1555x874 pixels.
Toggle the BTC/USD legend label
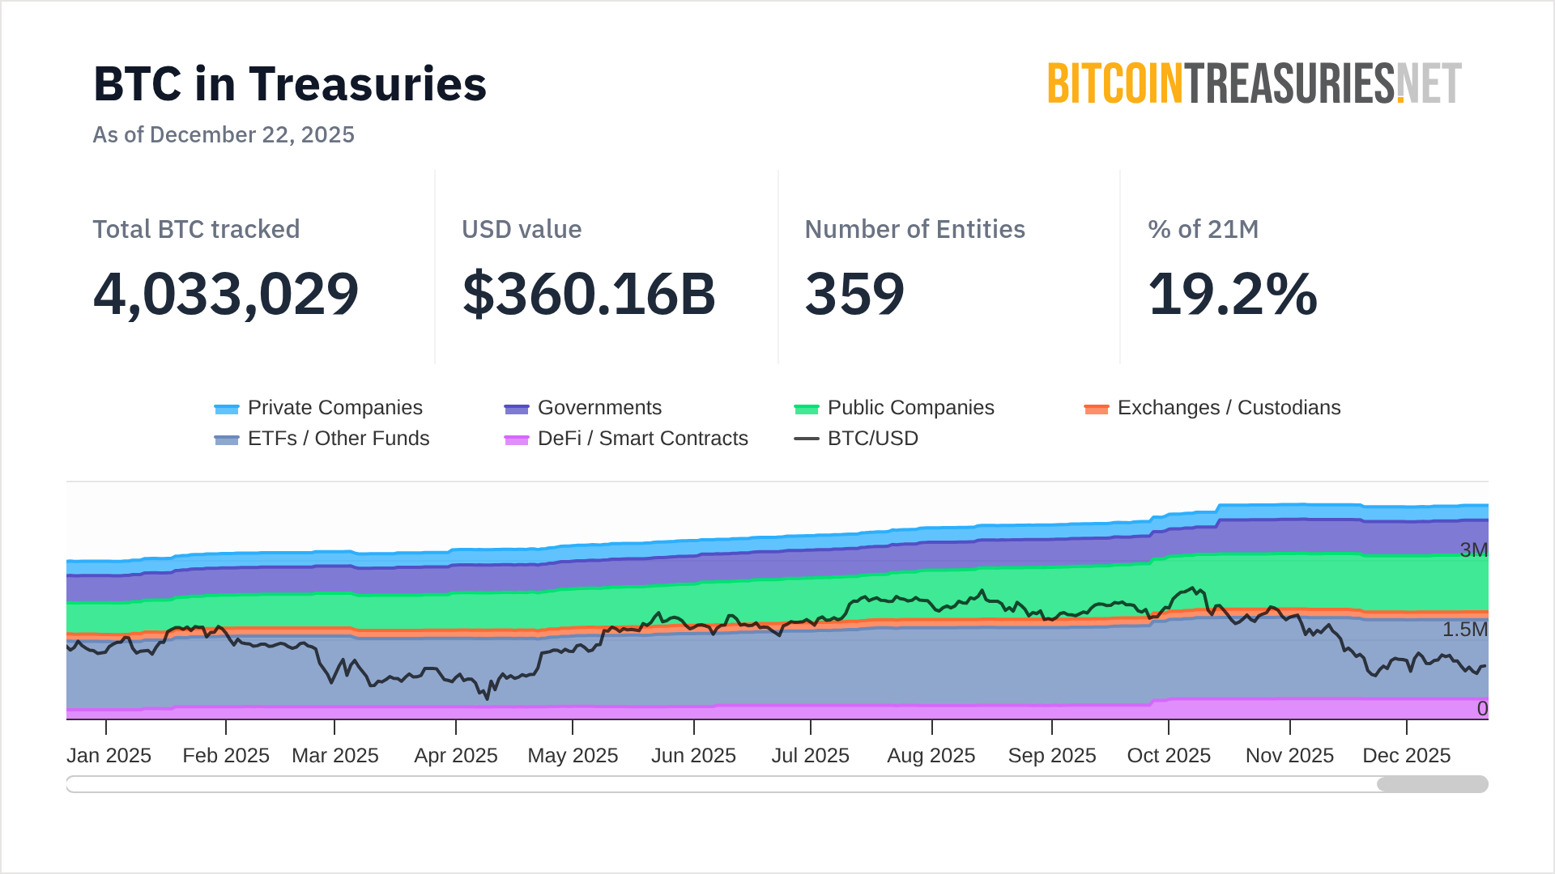872,439
